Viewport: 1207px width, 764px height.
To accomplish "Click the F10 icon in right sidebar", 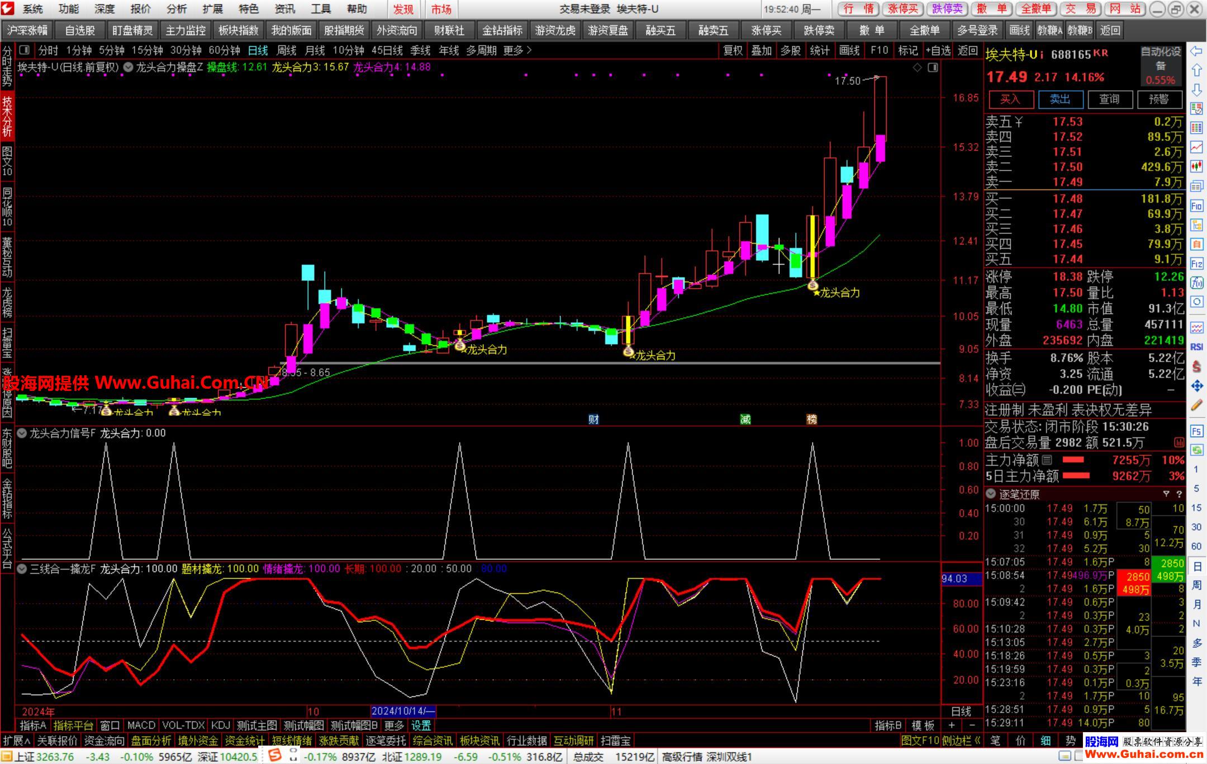I will coord(1196,206).
